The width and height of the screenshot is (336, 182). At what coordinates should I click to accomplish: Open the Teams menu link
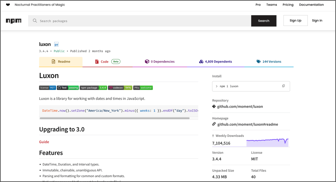coord(271,5)
